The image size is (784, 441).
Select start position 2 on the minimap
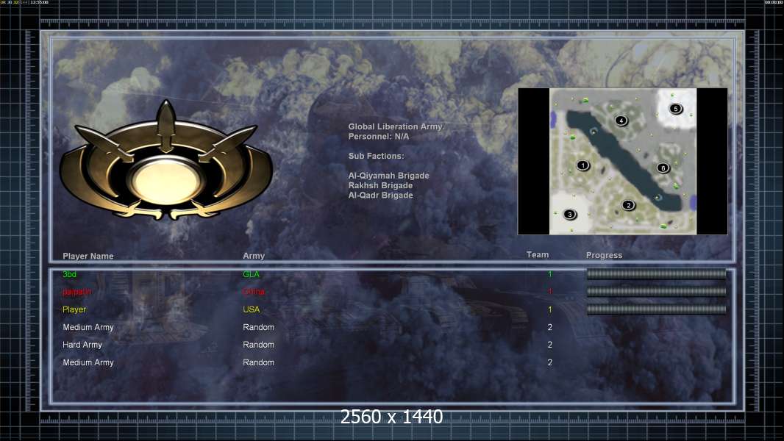629,205
